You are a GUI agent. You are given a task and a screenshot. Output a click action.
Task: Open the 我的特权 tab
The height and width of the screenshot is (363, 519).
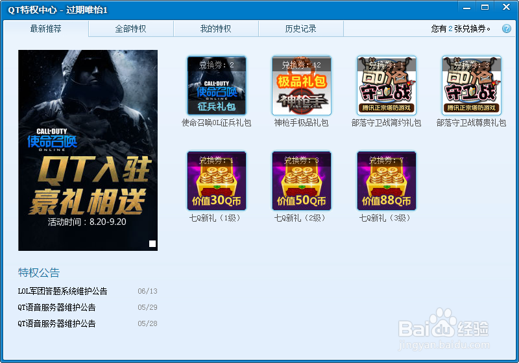tap(216, 29)
